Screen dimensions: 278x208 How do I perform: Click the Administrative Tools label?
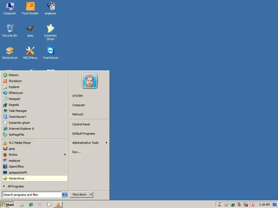pos(85,143)
